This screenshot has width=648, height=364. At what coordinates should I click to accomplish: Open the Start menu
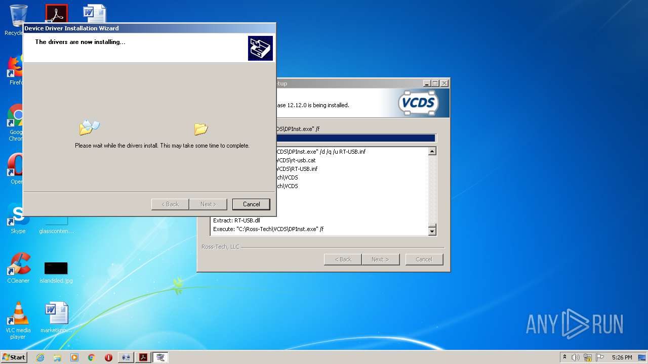coord(14,357)
